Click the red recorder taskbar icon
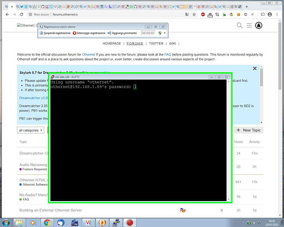 click(130, 222)
